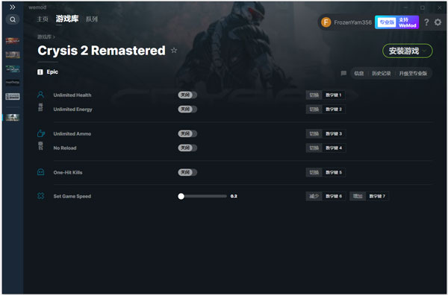The width and height of the screenshot is (448, 295).
Task: Click the 历史记录 button
Action: click(x=381, y=74)
